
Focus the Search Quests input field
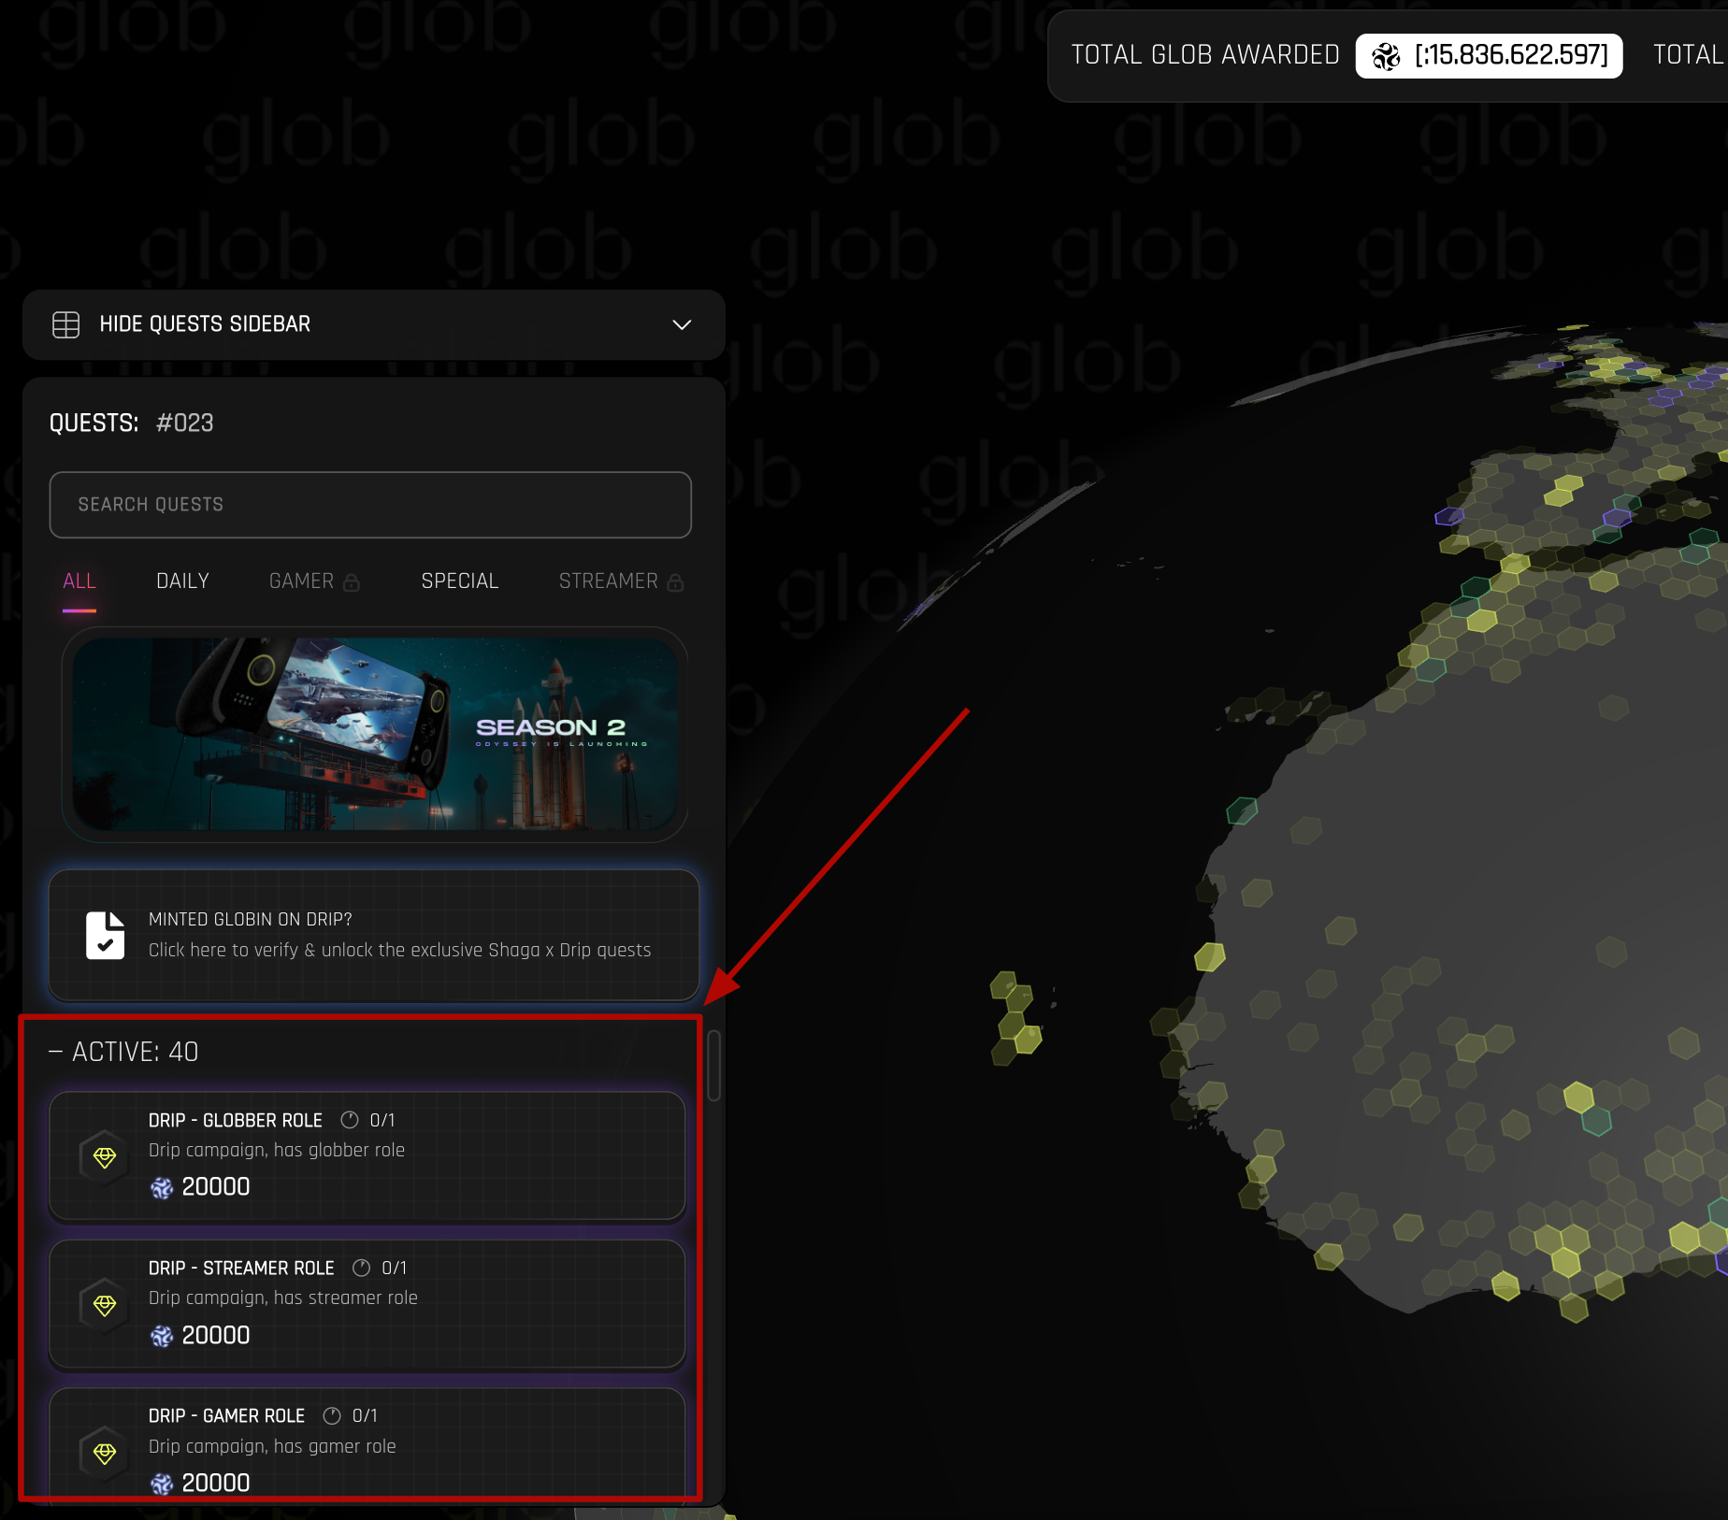(370, 505)
